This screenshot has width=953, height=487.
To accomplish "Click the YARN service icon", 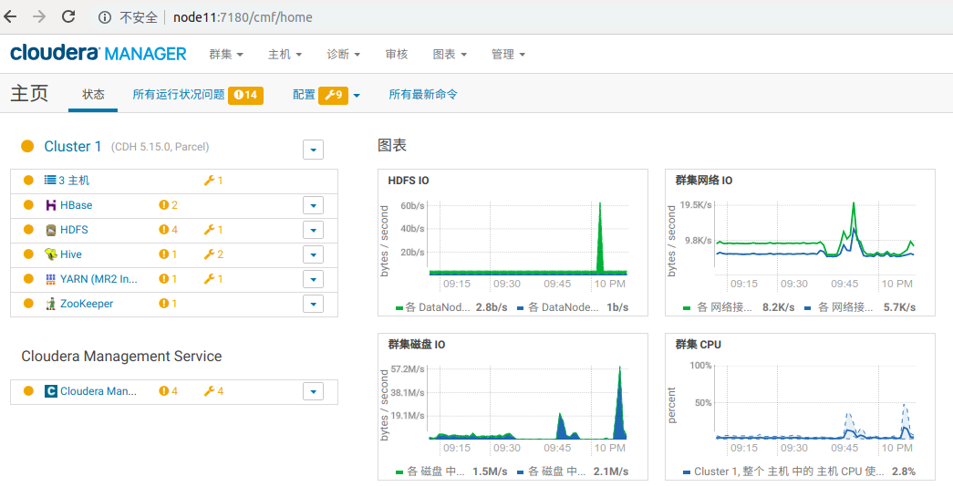I will tap(51, 279).
